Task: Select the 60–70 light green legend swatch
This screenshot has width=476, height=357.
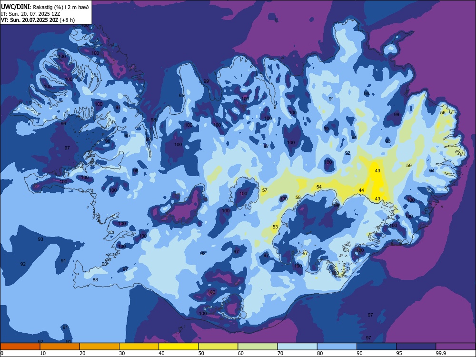Action: (x=258, y=347)
